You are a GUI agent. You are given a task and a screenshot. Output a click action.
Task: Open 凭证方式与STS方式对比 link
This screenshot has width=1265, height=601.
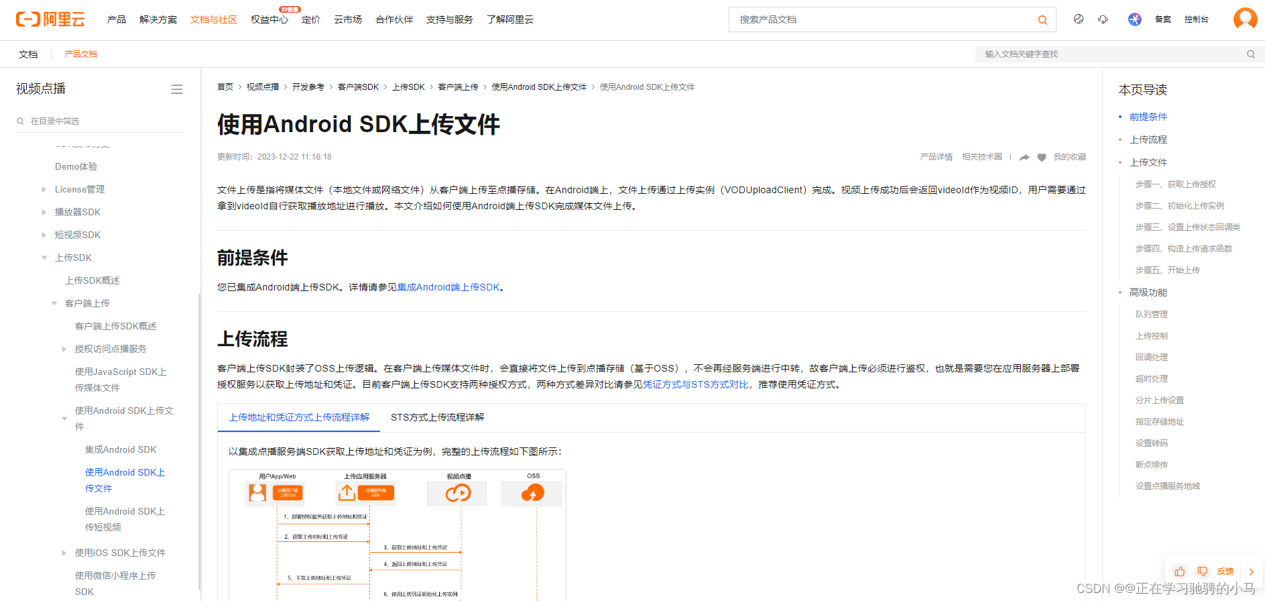[x=696, y=384]
